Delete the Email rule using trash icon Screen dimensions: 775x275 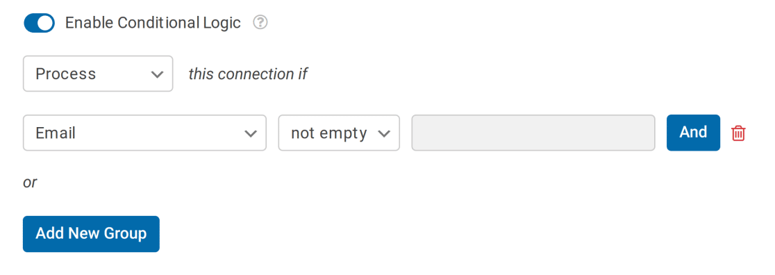[x=738, y=133]
